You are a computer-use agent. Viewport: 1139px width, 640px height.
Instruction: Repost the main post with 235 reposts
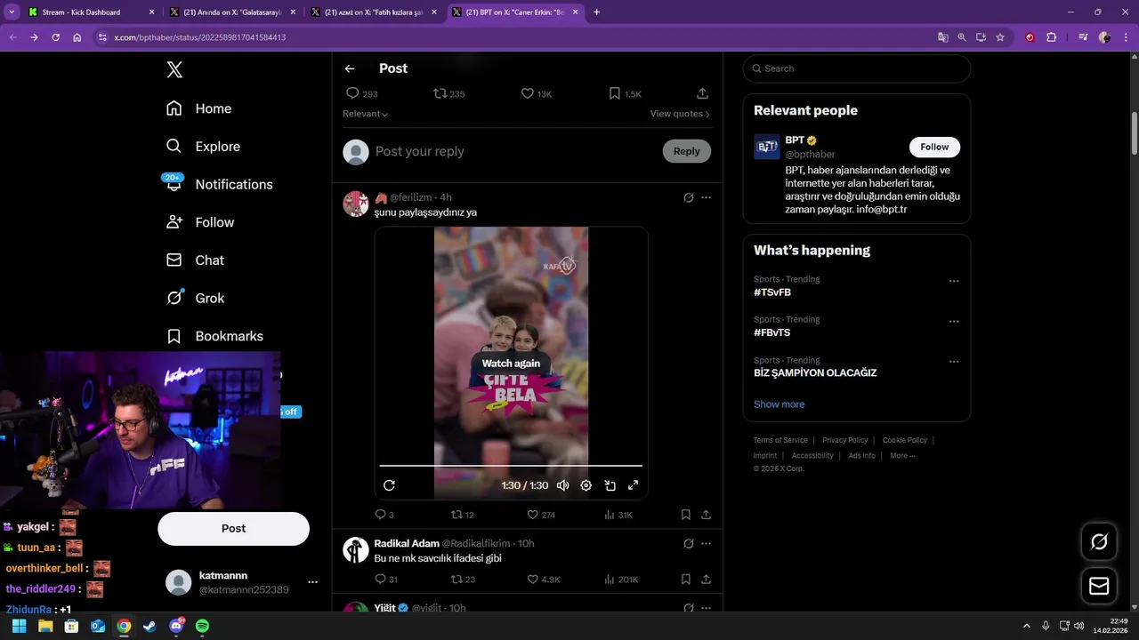(448, 93)
